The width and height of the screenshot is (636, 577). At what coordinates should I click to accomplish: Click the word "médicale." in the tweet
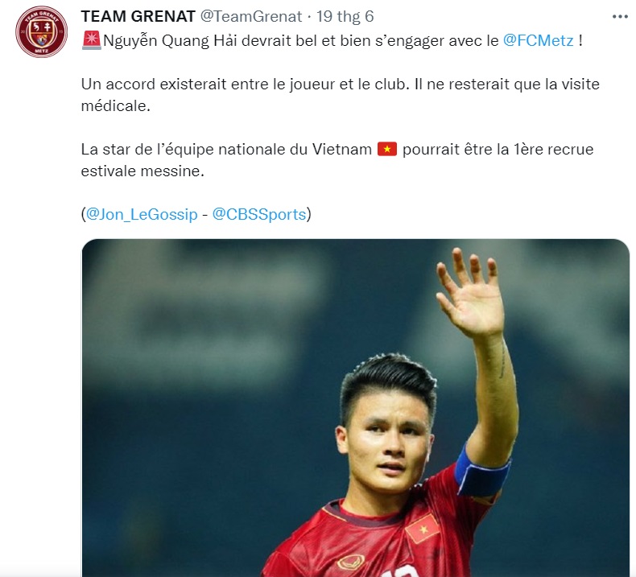point(116,106)
